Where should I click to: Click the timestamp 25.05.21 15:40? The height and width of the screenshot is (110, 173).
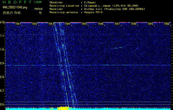tap(12, 13)
